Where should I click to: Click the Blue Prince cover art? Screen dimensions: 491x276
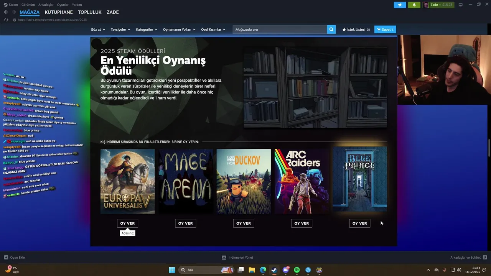pos(360,179)
